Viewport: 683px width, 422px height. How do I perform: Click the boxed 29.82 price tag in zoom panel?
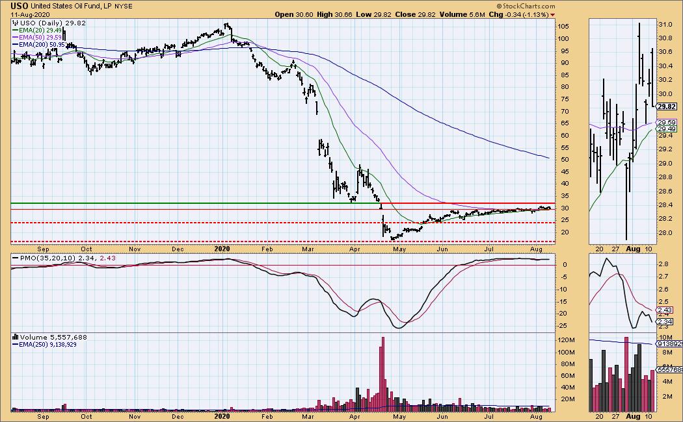click(x=667, y=106)
